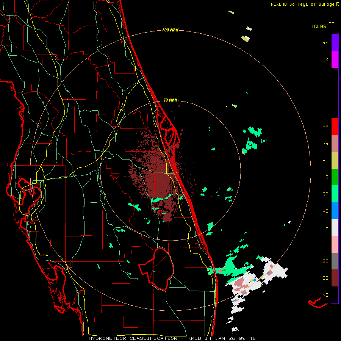Click the GR legend label
Image resolution: width=341 pixels, height=341 pixels.
tap(325, 144)
